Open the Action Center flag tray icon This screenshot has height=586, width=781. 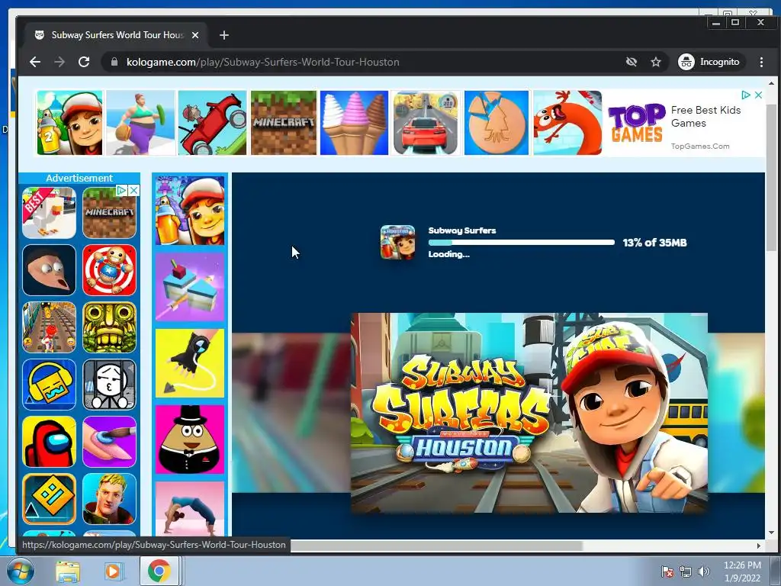click(x=667, y=572)
